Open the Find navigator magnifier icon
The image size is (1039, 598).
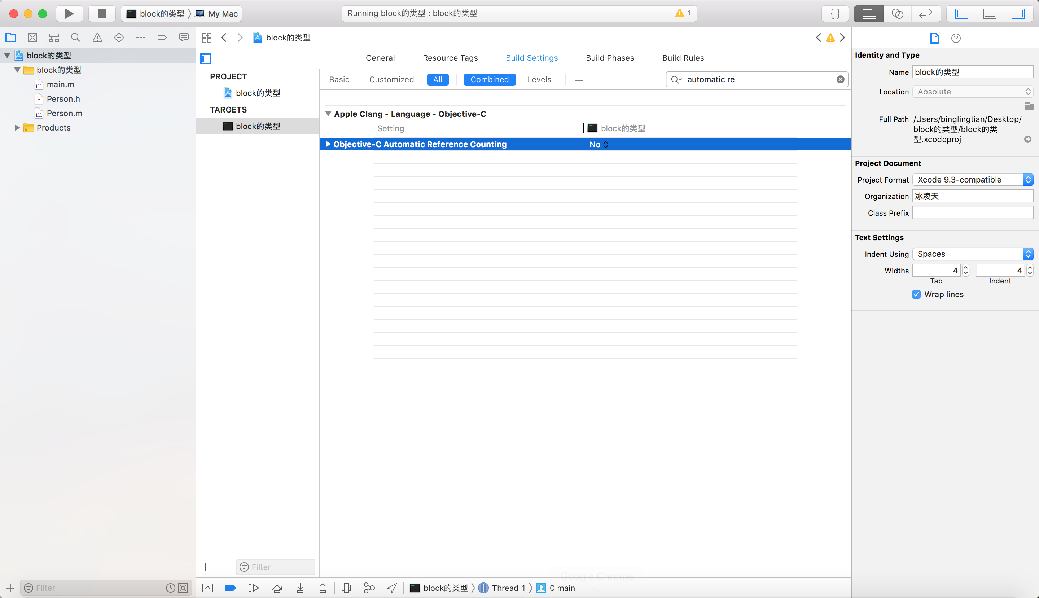(76, 38)
